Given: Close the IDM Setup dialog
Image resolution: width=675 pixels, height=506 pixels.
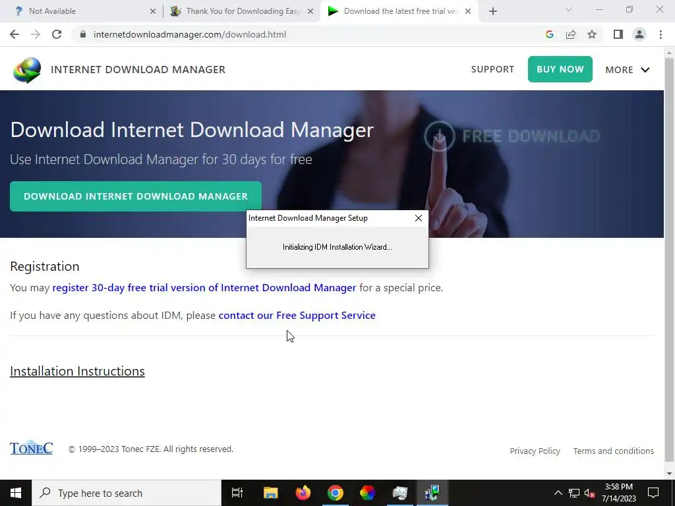Looking at the screenshot, I should [x=419, y=218].
